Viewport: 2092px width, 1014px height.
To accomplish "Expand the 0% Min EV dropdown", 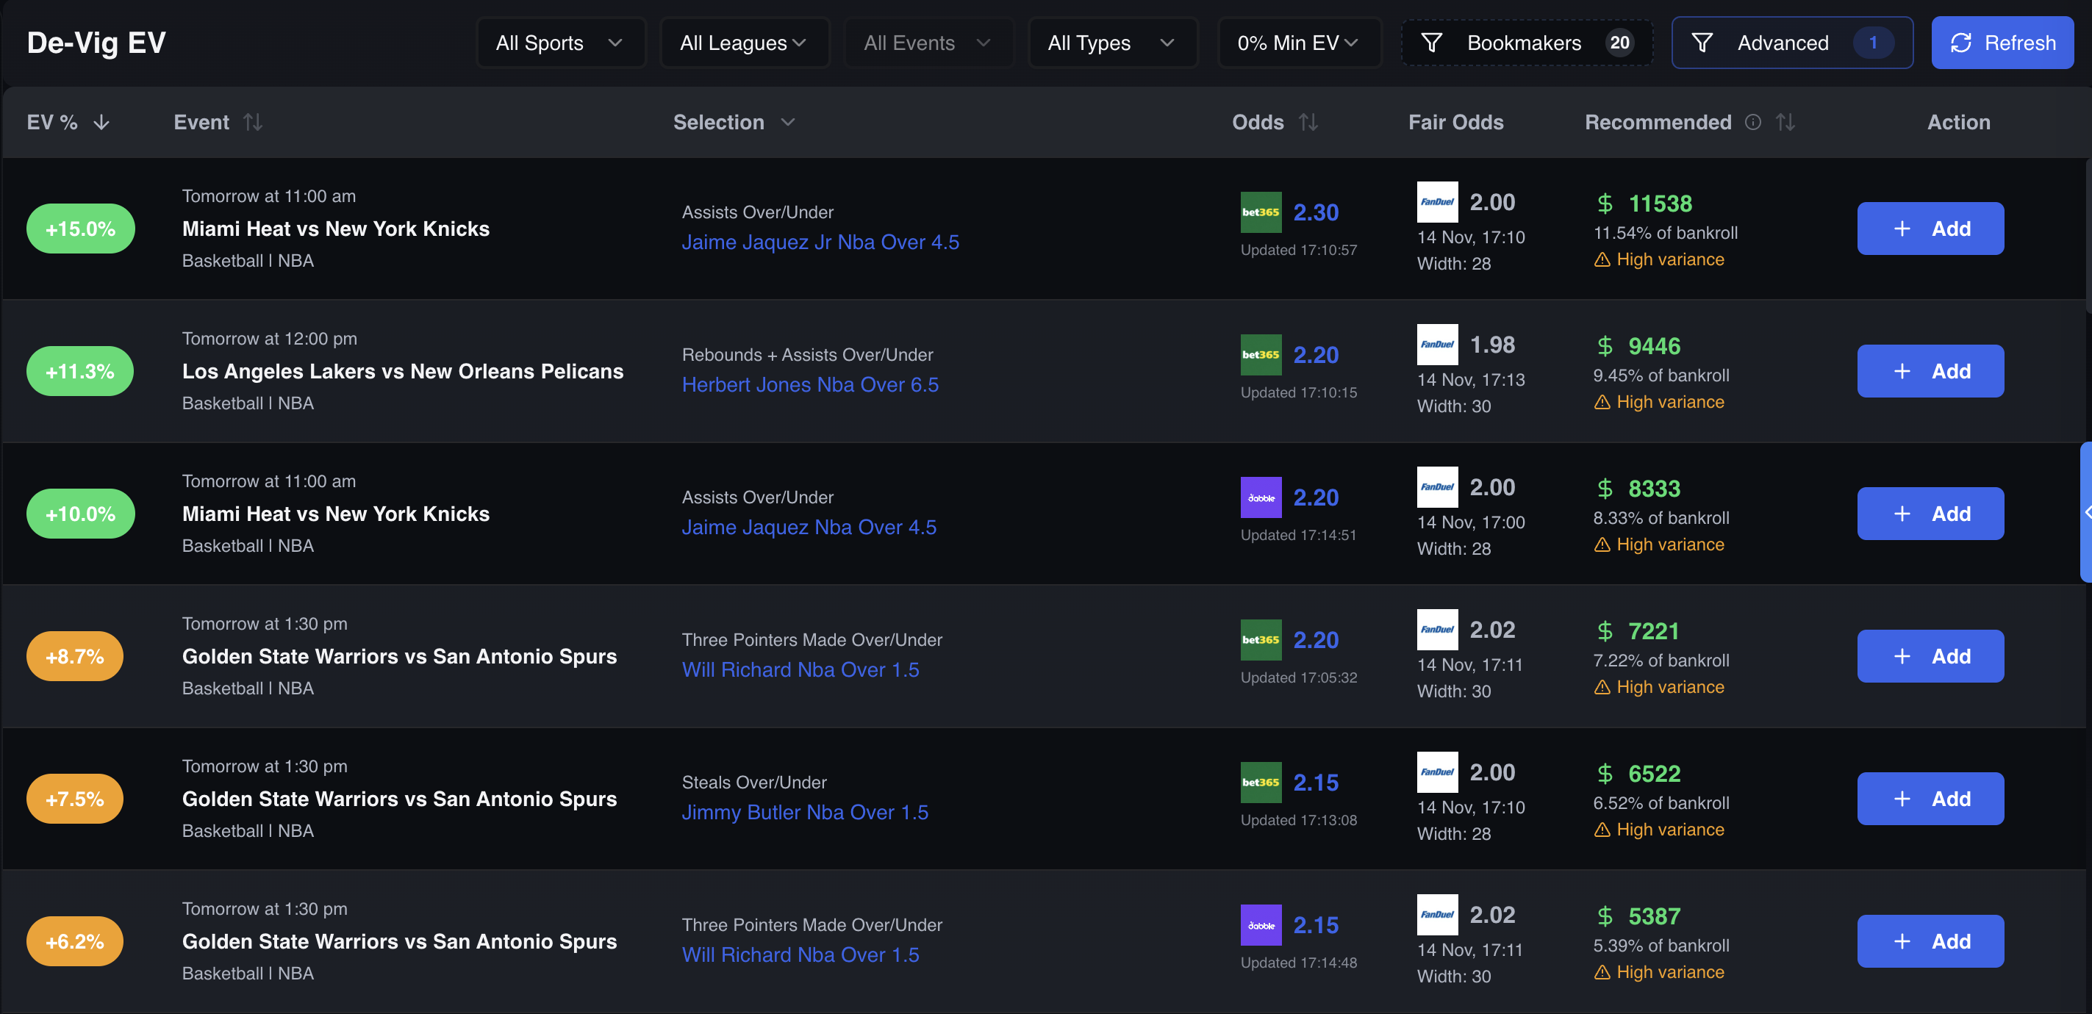I will tap(1299, 42).
